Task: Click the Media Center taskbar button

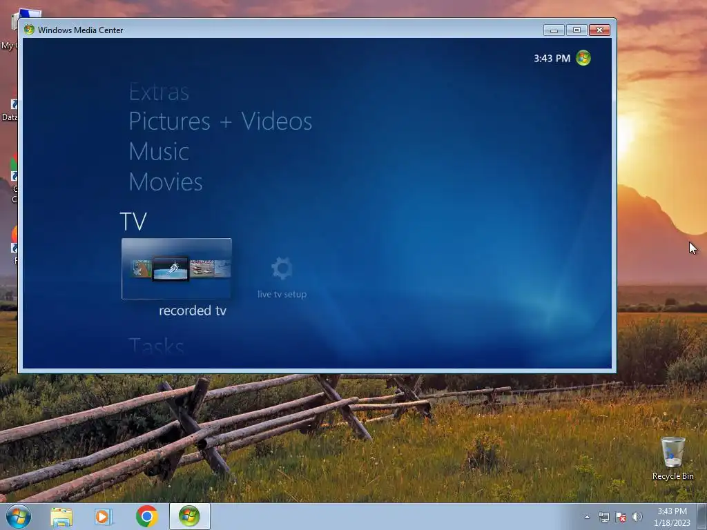Action: [189, 516]
